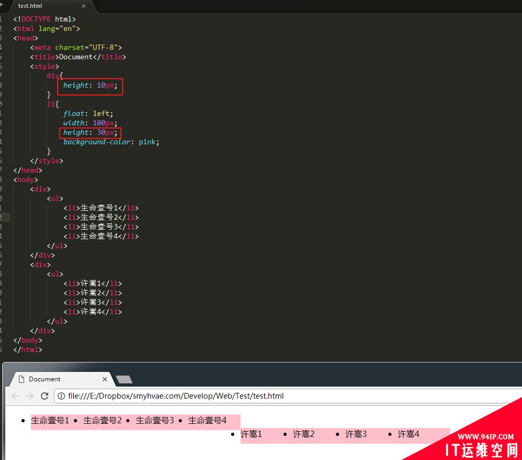Screen dimensions: 522x460
Task: Click the code line li 许嵩2
Action: pyautogui.click(x=93, y=293)
